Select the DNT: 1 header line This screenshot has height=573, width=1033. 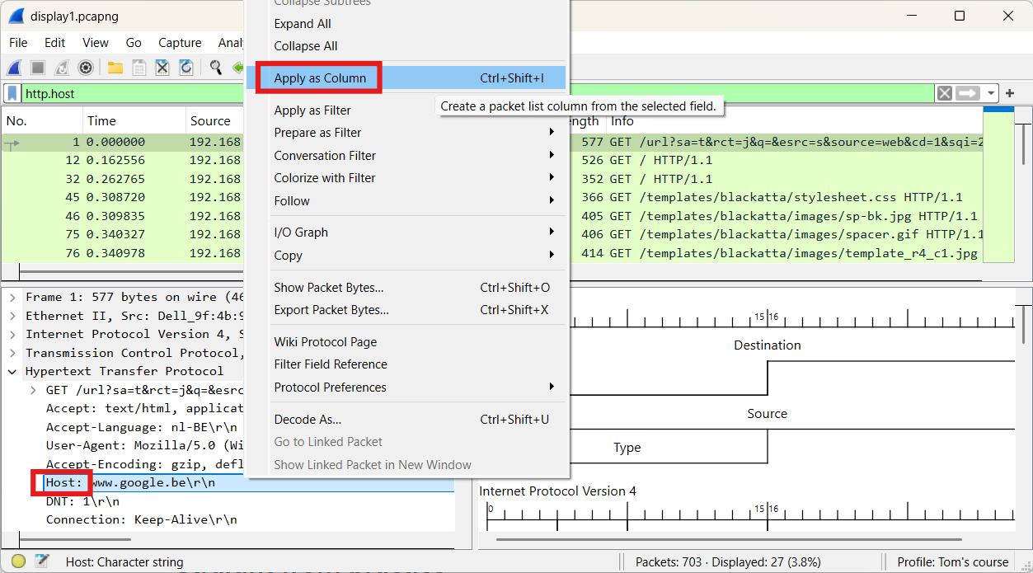[82, 501]
